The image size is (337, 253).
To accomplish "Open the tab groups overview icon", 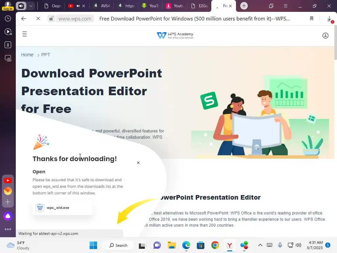I will pyautogui.click(x=271, y=6).
